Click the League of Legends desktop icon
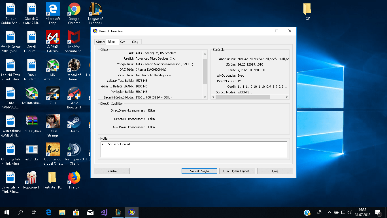The width and height of the screenshot is (387, 218). point(95,10)
